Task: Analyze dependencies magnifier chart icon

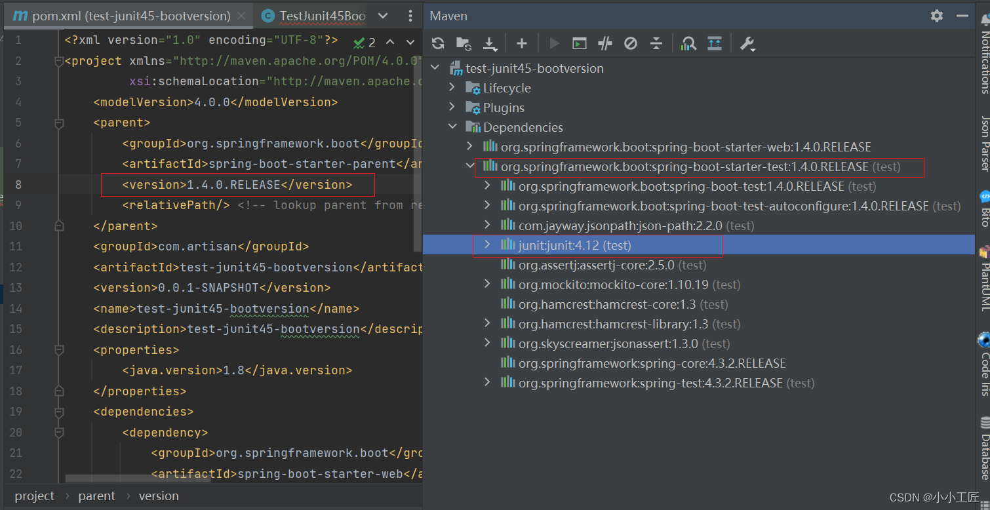Action: tap(688, 43)
